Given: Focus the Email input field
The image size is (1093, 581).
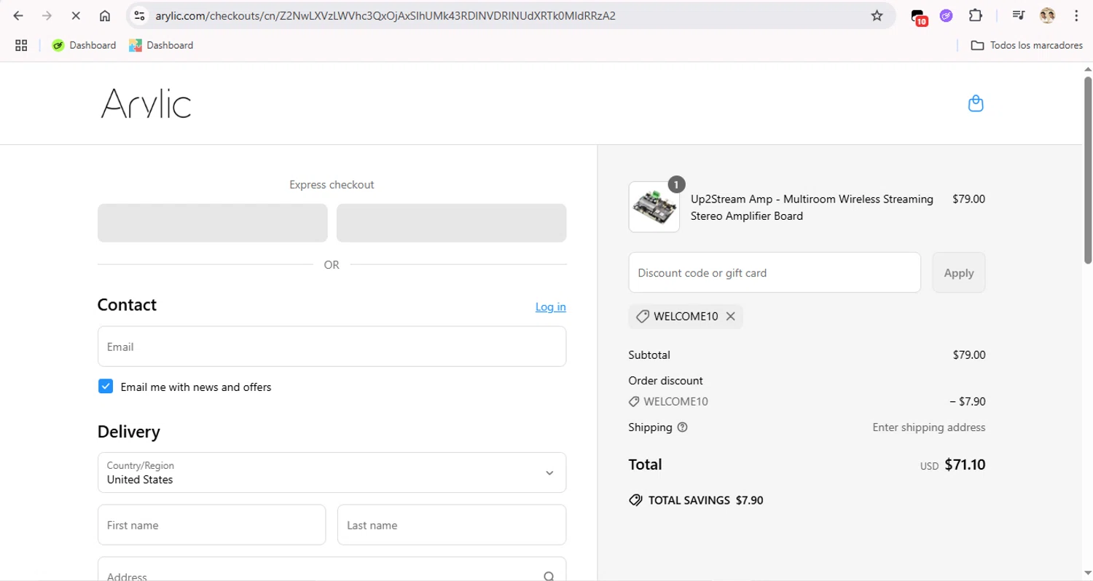Looking at the screenshot, I should tap(332, 347).
